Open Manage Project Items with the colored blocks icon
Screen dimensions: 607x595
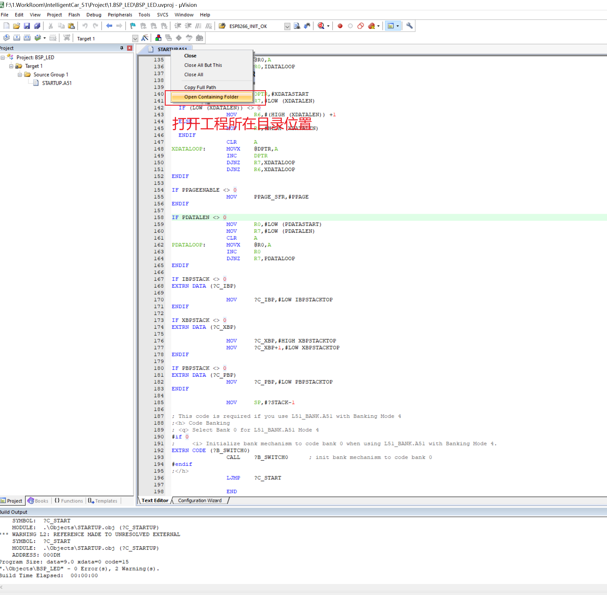coord(158,38)
